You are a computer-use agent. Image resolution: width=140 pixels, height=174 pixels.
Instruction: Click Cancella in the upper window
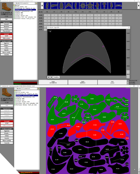pyautogui.click(x=6, y=54)
